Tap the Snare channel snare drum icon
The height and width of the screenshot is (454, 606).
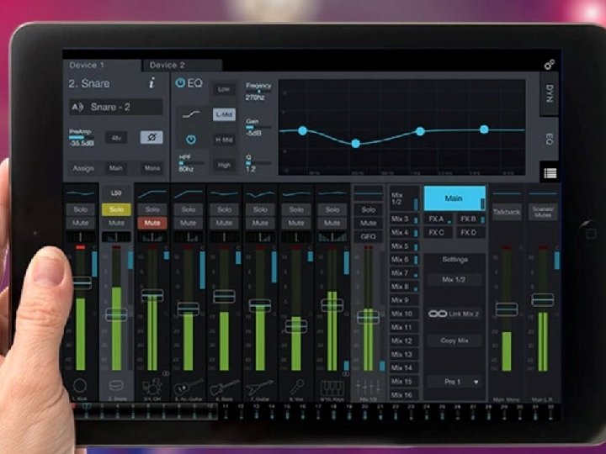click(116, 385)
